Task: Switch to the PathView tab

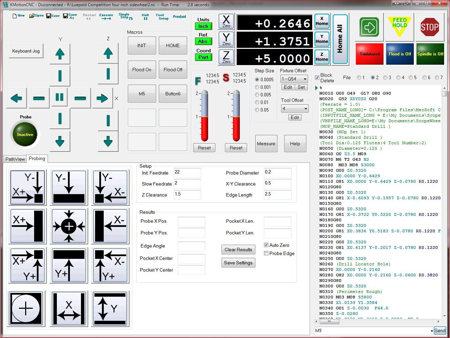Action: [x=15, y=159]
